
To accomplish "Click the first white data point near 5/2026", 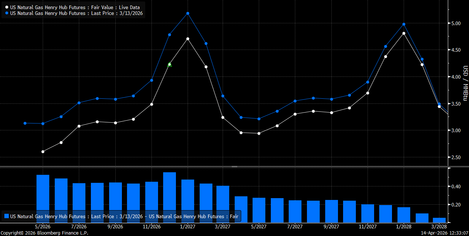I will (43, 152).
